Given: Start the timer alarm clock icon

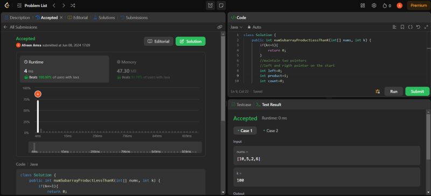Looking at the screenshot, I should coord(210,5).
